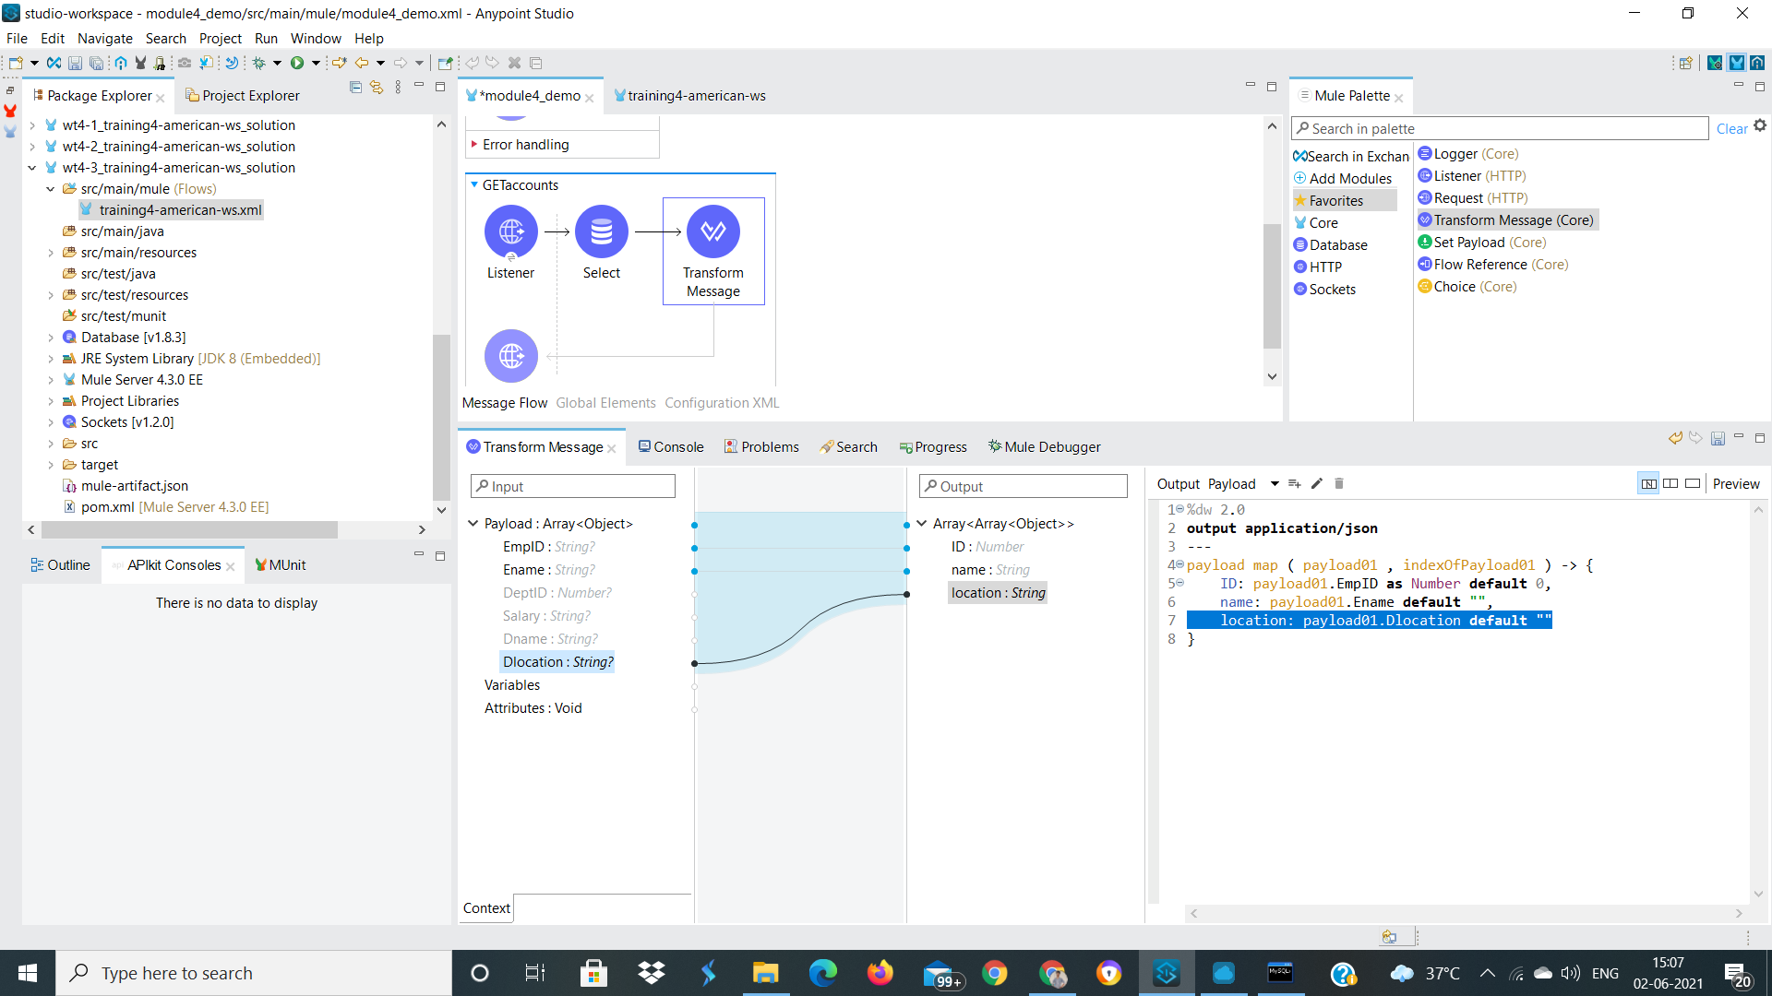
Task: Open the Configuration XML tab
Action: click(722, 403)
